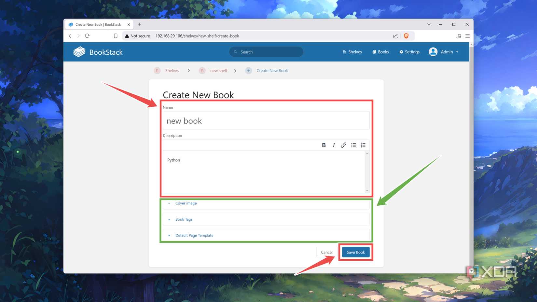Open the Brave Shields icon
Image resolution: width=537 pixels, height=302 pixels.
click(406, 36)
